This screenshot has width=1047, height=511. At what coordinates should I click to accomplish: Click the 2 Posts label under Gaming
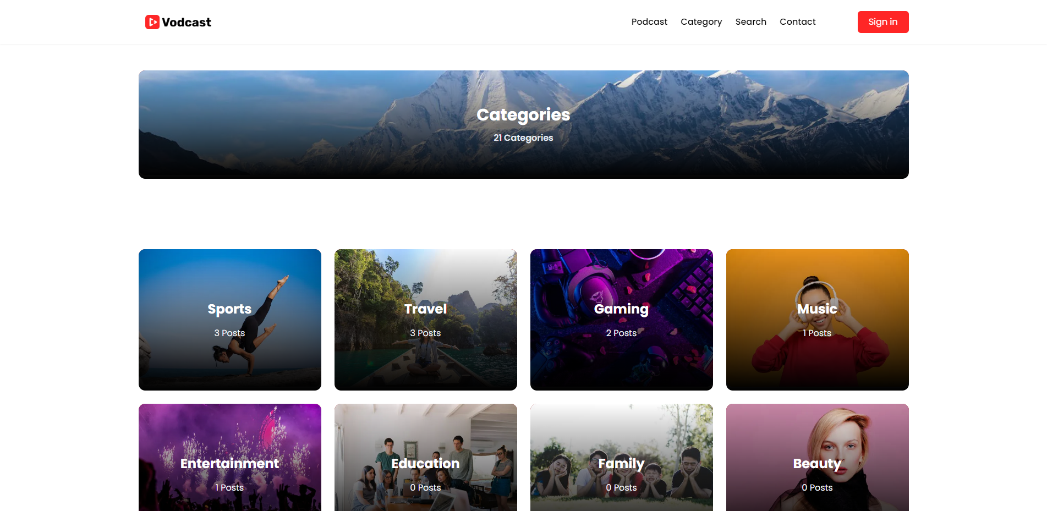pos(621,333)
